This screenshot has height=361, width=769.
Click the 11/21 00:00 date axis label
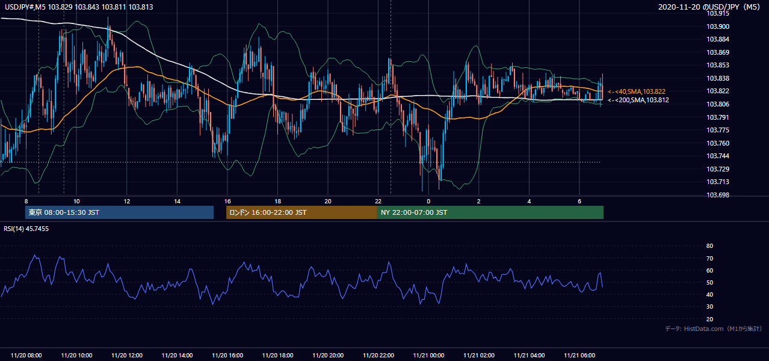pyautogui.click(x=428, y=356)
